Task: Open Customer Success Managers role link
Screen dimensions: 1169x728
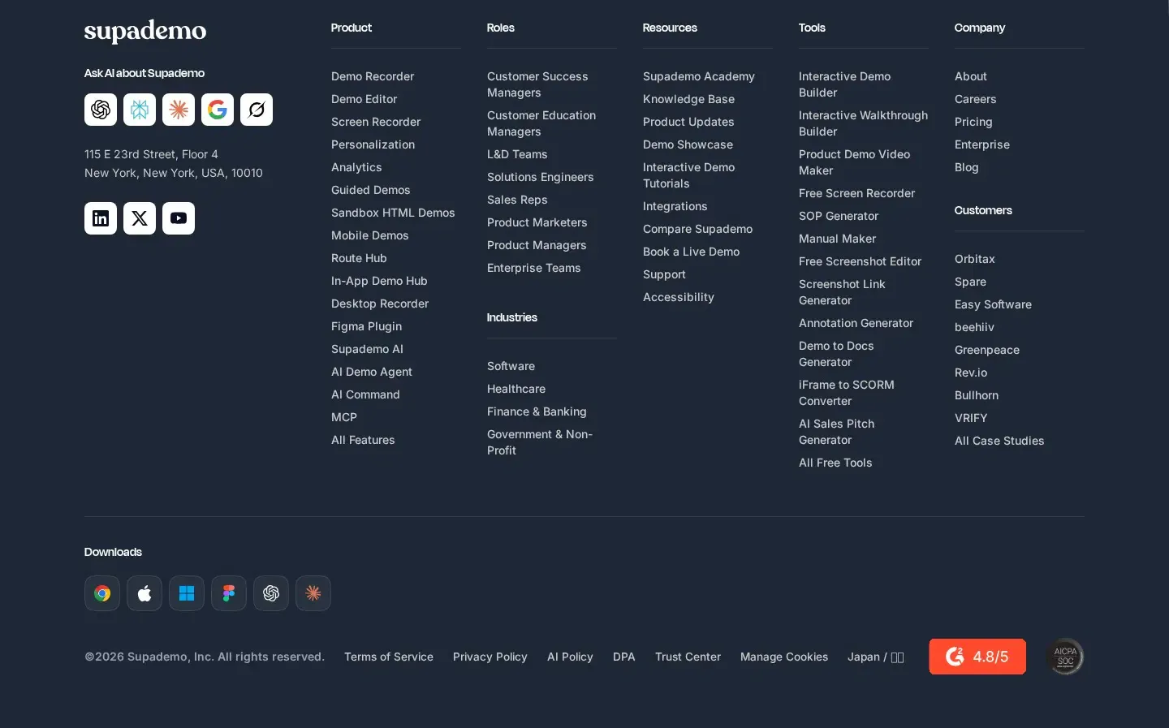Action: (x=537, y=84)
